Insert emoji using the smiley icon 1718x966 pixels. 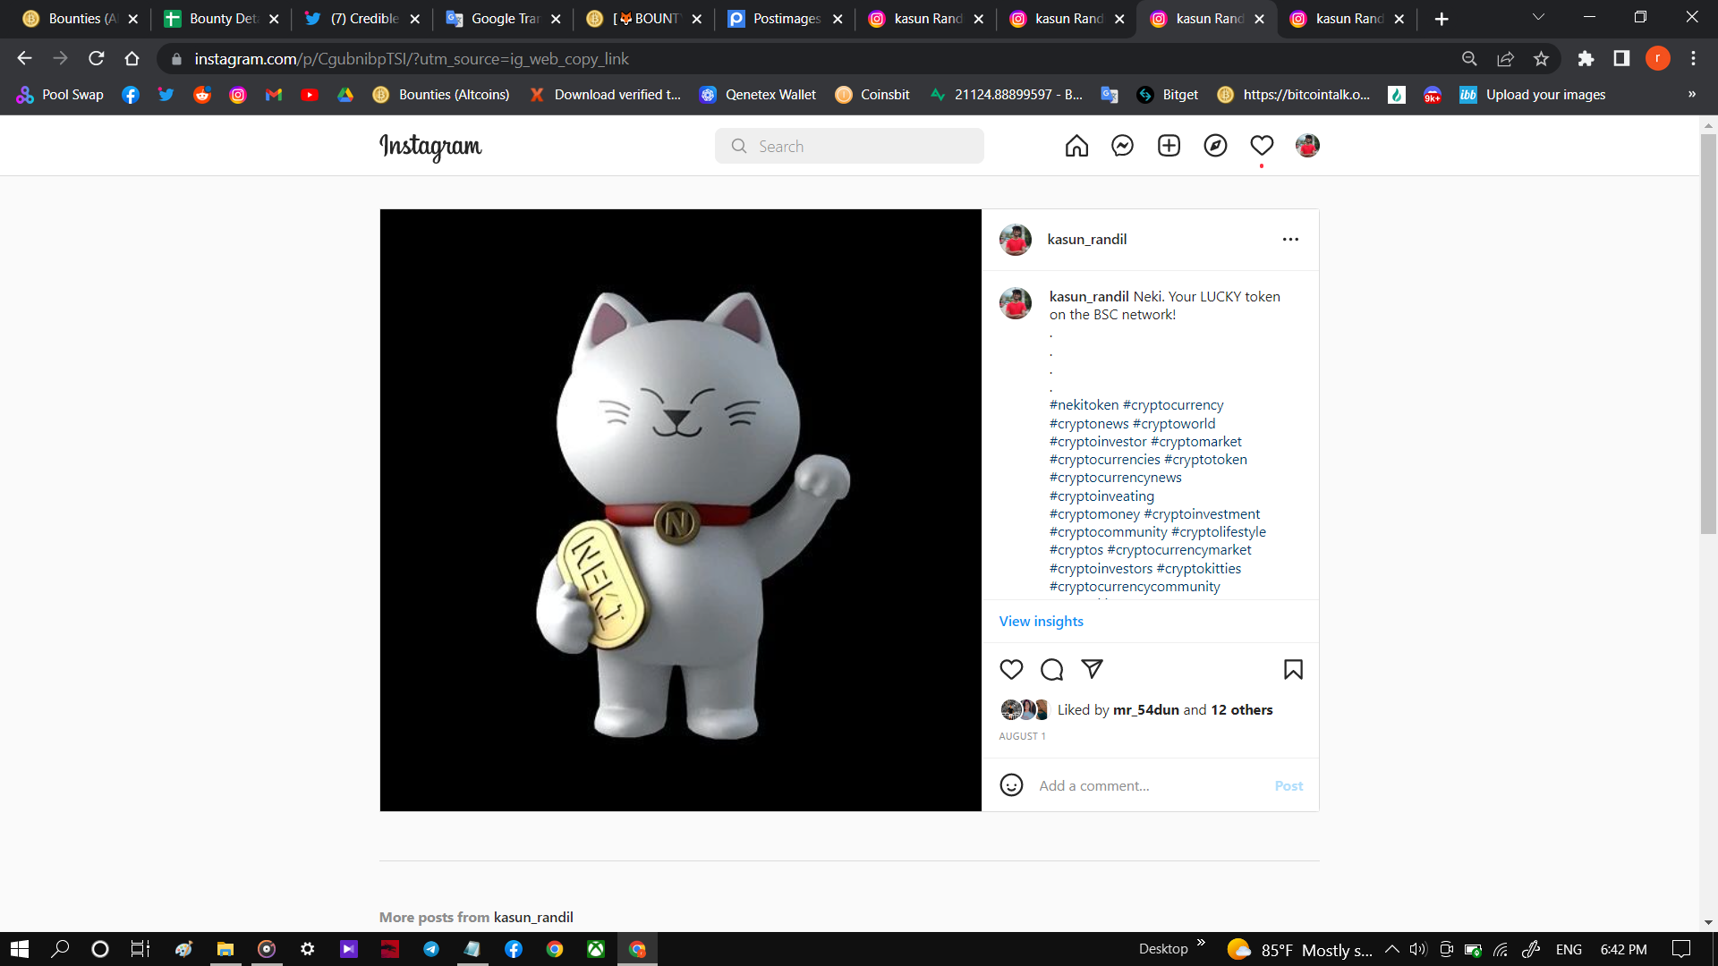click(1011, 785)
